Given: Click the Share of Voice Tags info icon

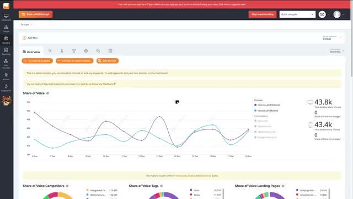Looking at the screenshot, I should [162, 186].
